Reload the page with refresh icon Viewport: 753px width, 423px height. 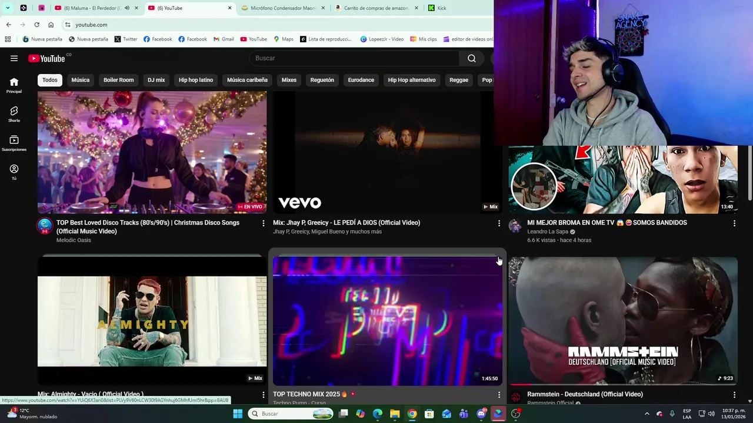36,25
